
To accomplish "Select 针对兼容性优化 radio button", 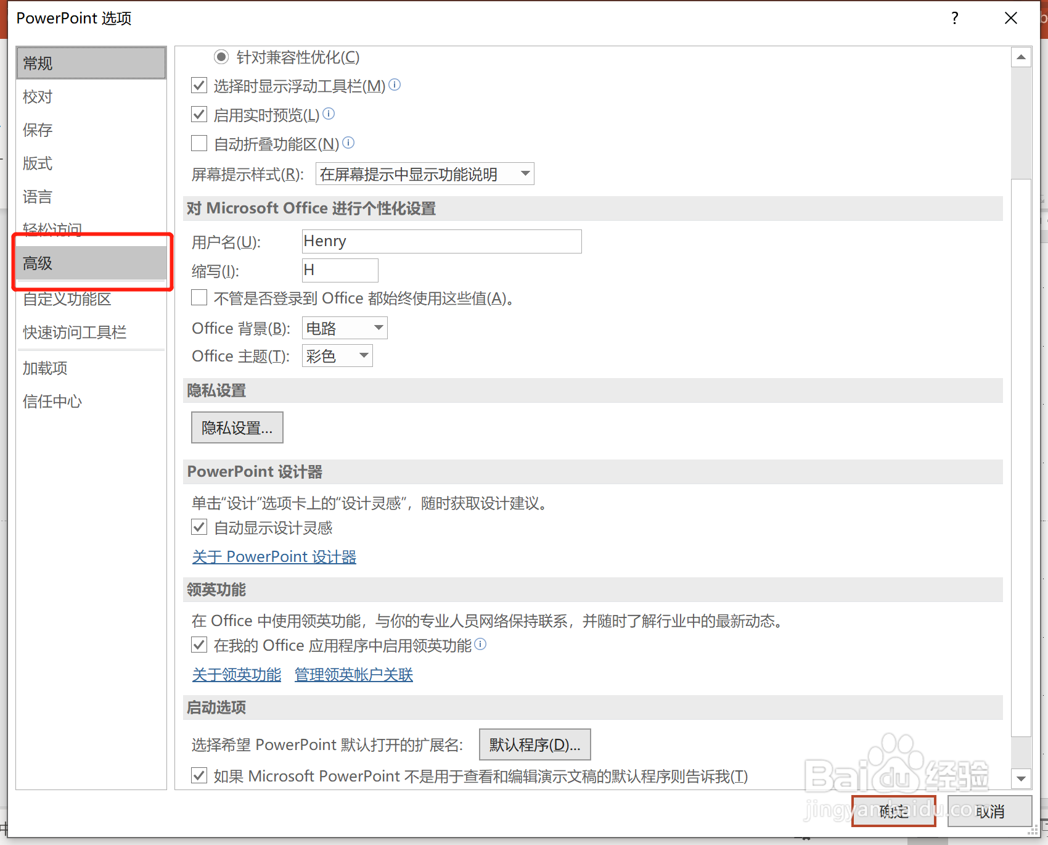I will point(221,57).
